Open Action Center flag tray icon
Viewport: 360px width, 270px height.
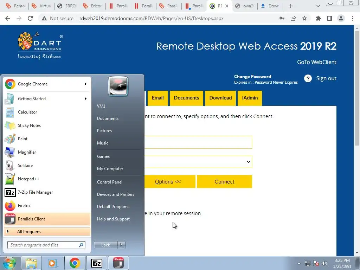click(316, 264)
